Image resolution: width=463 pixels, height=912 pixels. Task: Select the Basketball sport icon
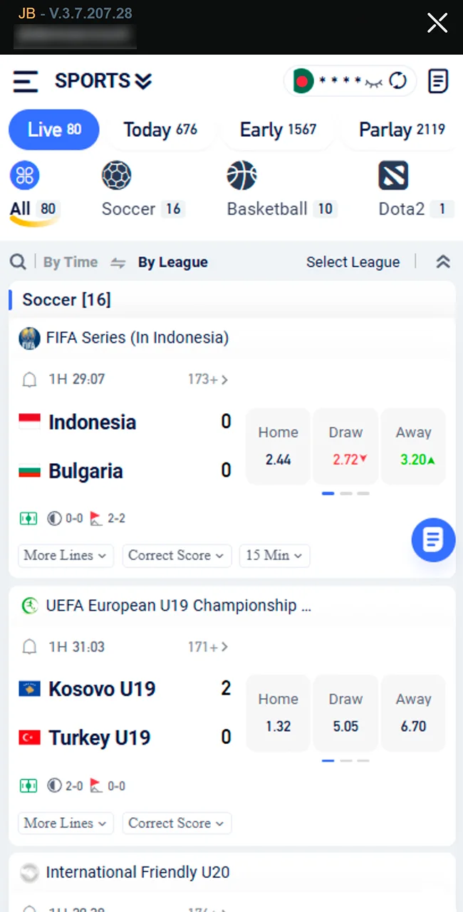click(242, 175)
